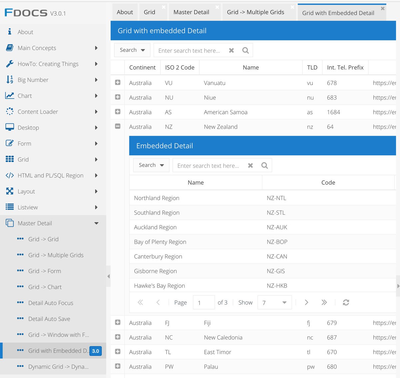Click the Main Concepts book icon

tap(10, 48)
